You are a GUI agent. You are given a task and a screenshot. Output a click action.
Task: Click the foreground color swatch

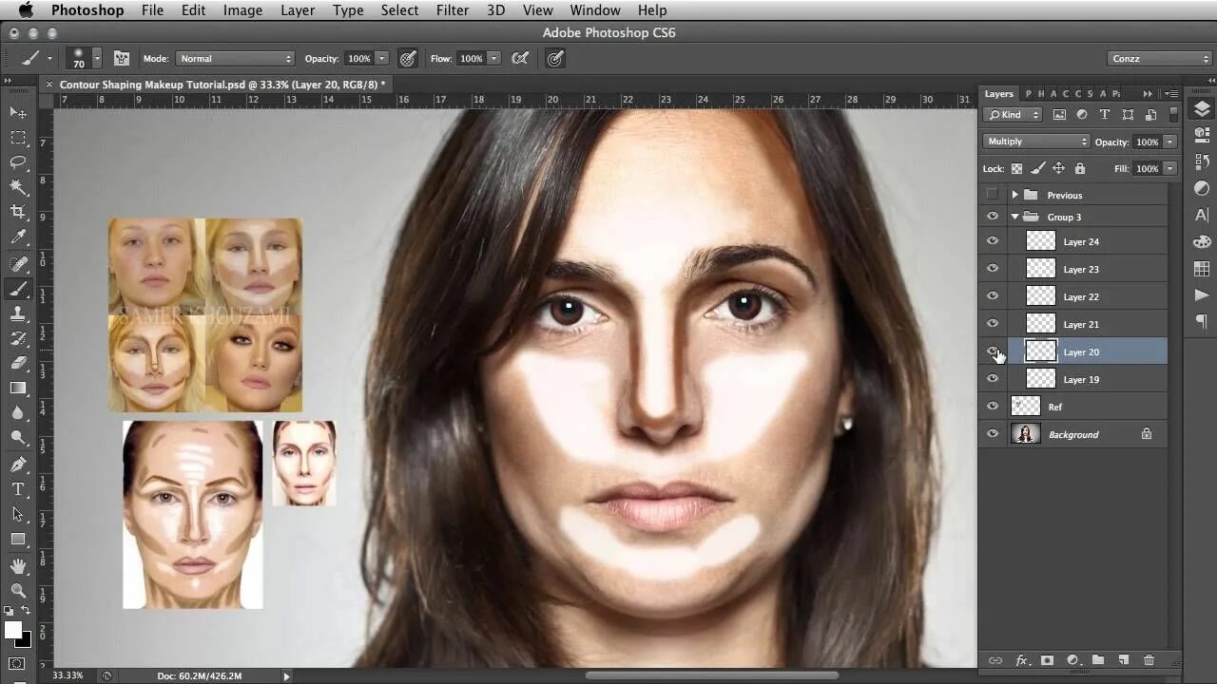12,630
